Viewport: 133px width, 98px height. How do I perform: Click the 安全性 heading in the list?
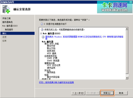[47, 70]
